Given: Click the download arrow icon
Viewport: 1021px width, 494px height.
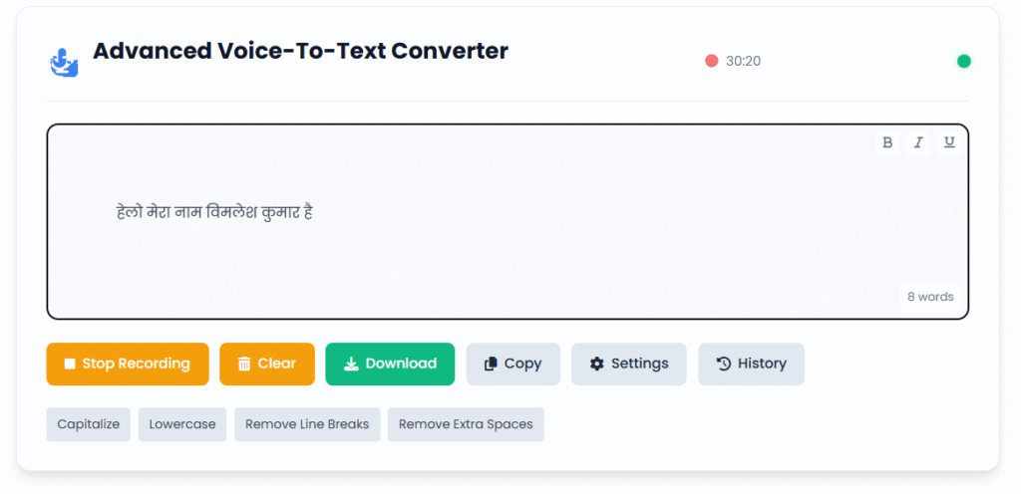Looking at the screenshot, I should point(351,364).
